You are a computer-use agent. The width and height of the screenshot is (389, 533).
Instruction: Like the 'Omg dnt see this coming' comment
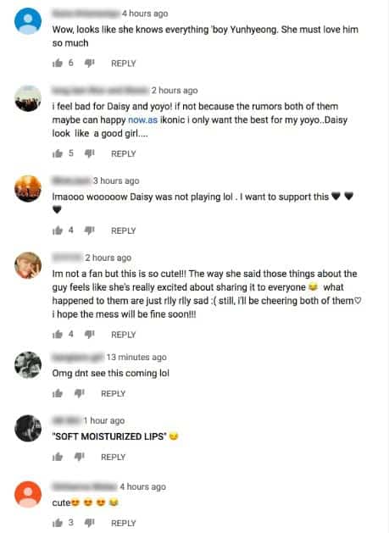[x=58, y=393]
